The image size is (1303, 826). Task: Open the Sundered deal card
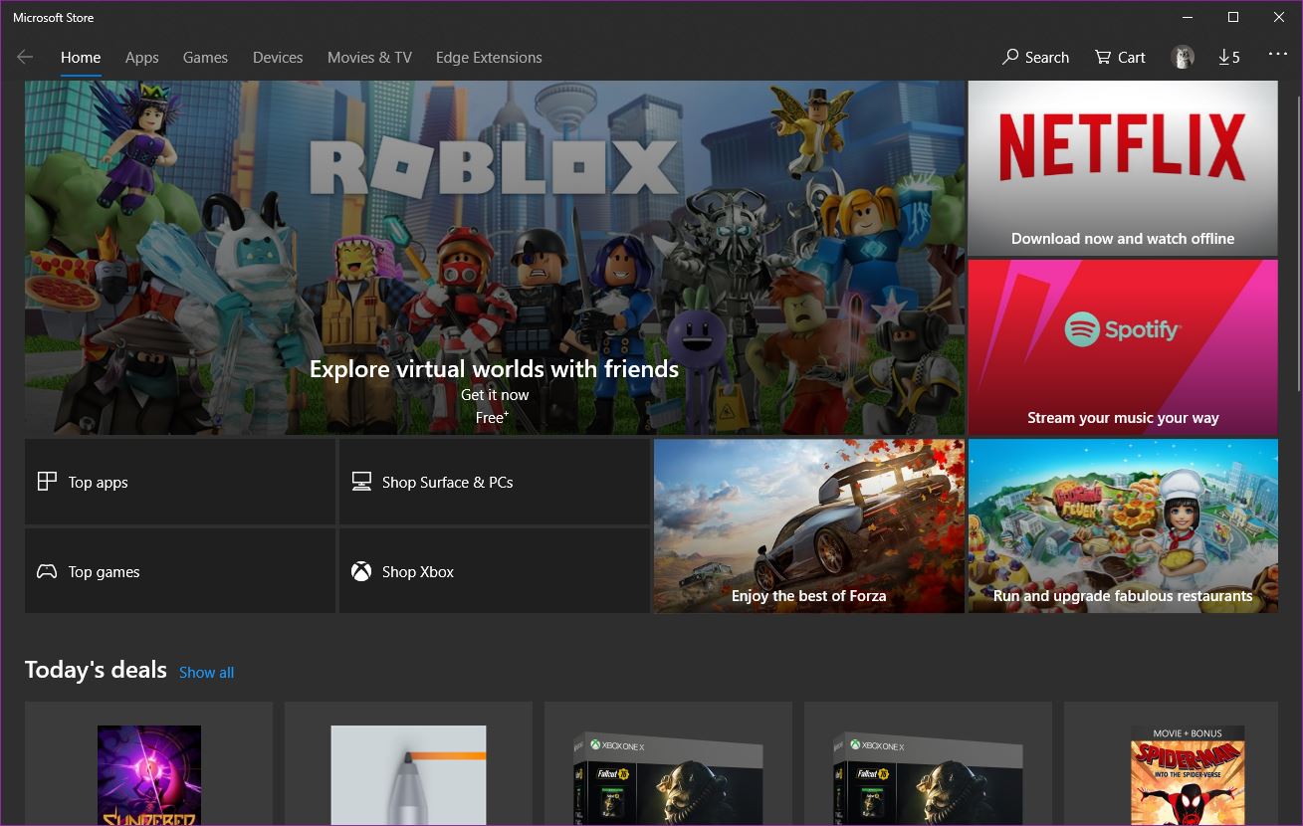tap(148, 763)
